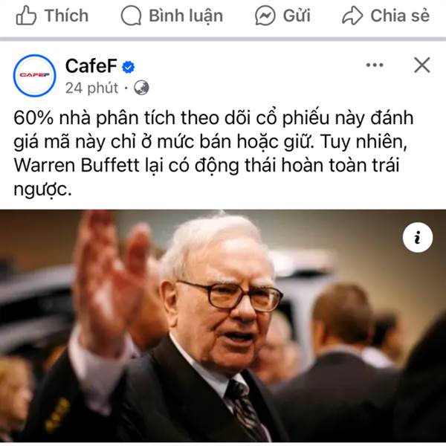The width and height of the screenshot is (446, 446).
Task: Choose the Chia sẻ label
Action: [x=400, y=16]
